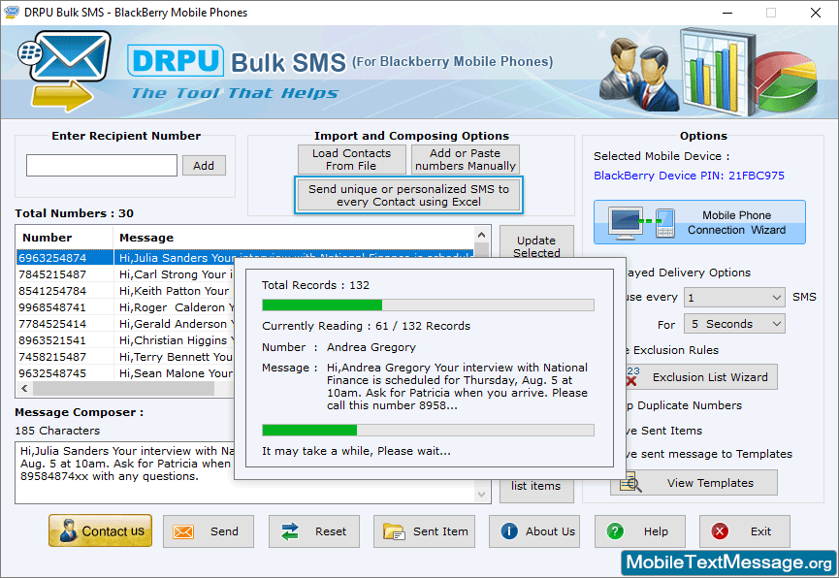Click the About Us button
Screen dimensions: 839x578
534,531
